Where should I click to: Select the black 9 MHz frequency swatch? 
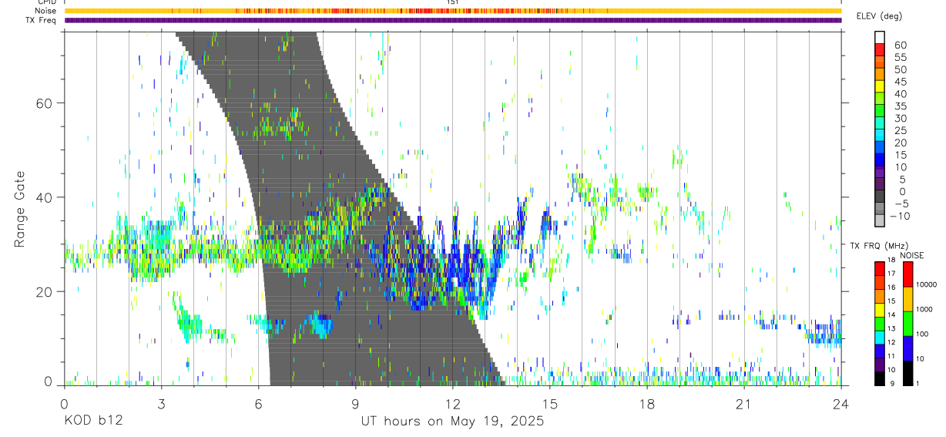point(880,379)
